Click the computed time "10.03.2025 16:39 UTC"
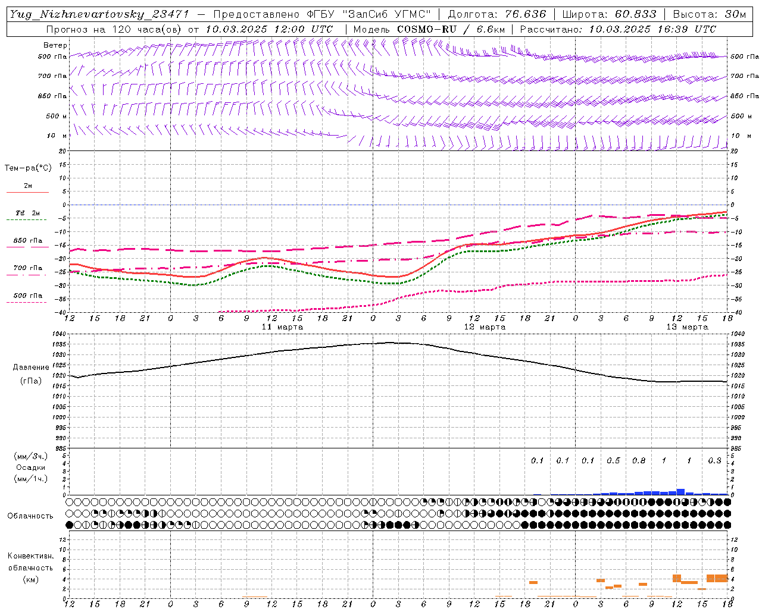The image size is (762, 609). [x=652, y=29]
